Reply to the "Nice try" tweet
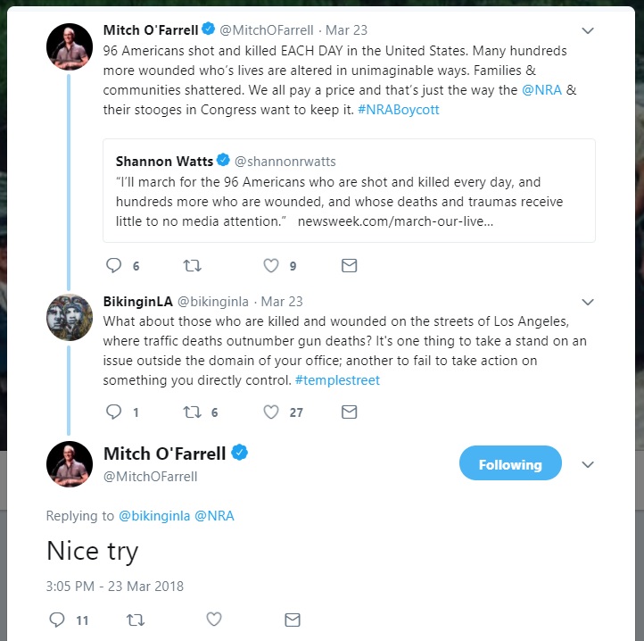Screen dimensions: 644x641 click(57, 619)
